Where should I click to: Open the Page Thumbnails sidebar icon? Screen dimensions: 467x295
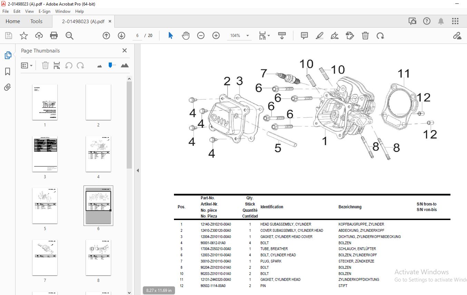(8, 55)
